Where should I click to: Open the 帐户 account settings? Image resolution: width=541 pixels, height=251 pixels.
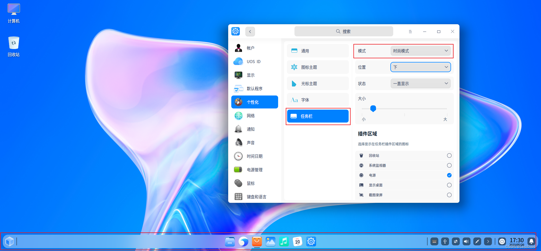coord(254,48)
